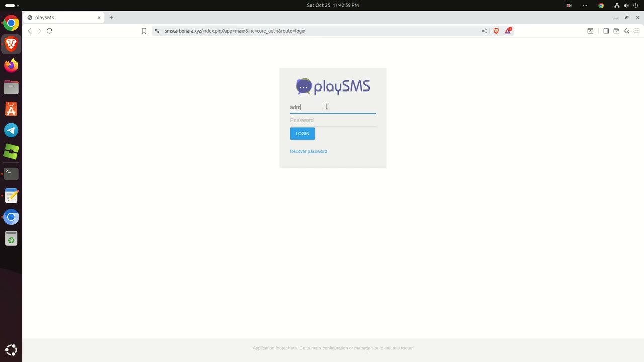The height and width of the screenshot is (362, 644).
Task: Open a new tab with plus button
Action: tap(111, 17)
